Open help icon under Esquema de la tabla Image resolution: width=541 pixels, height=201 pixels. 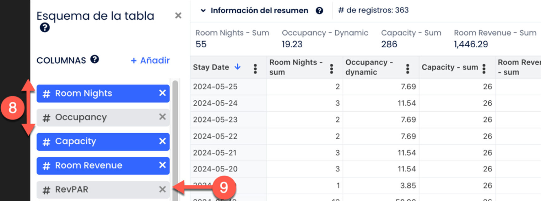point(45,28)
